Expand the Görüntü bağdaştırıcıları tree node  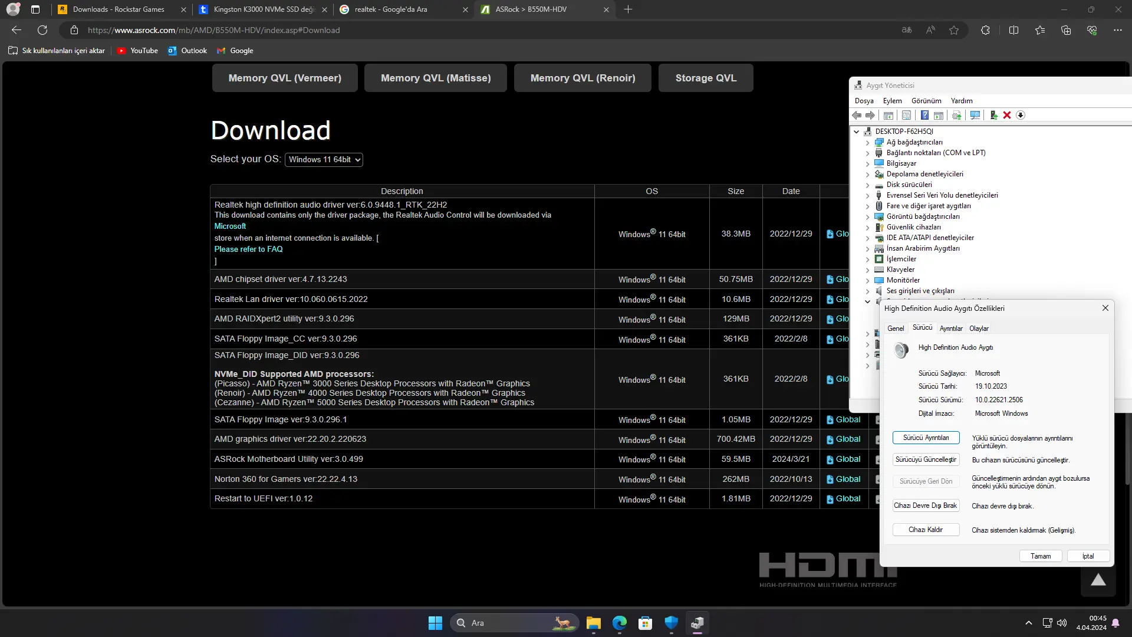pyautogui.click(x=867, y=217)
